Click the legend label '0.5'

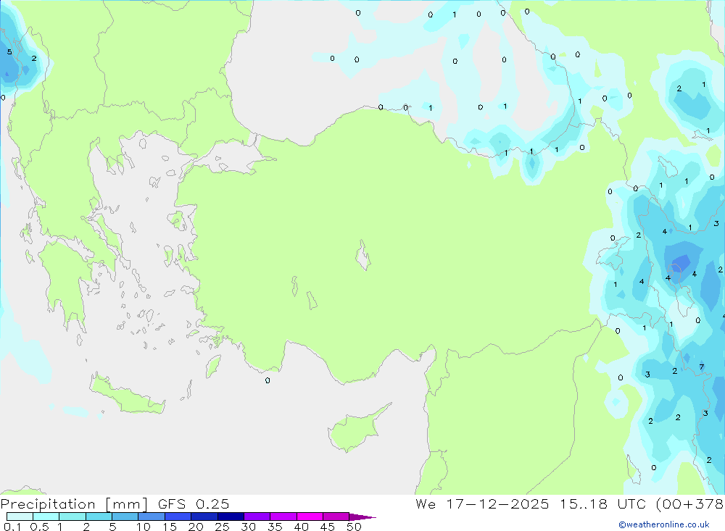tap(39, 527)
